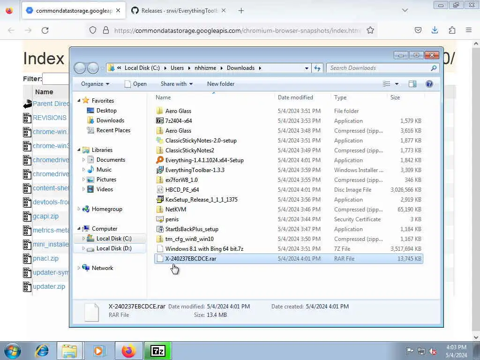Click the security certificate file icon
This screenshot has height=360, width=480.
[x=159, y=219]
